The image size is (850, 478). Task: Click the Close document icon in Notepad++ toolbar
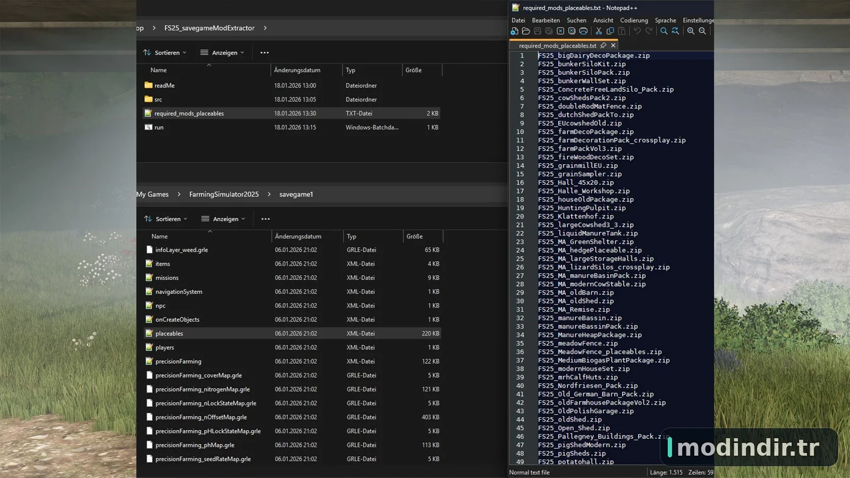560,31
